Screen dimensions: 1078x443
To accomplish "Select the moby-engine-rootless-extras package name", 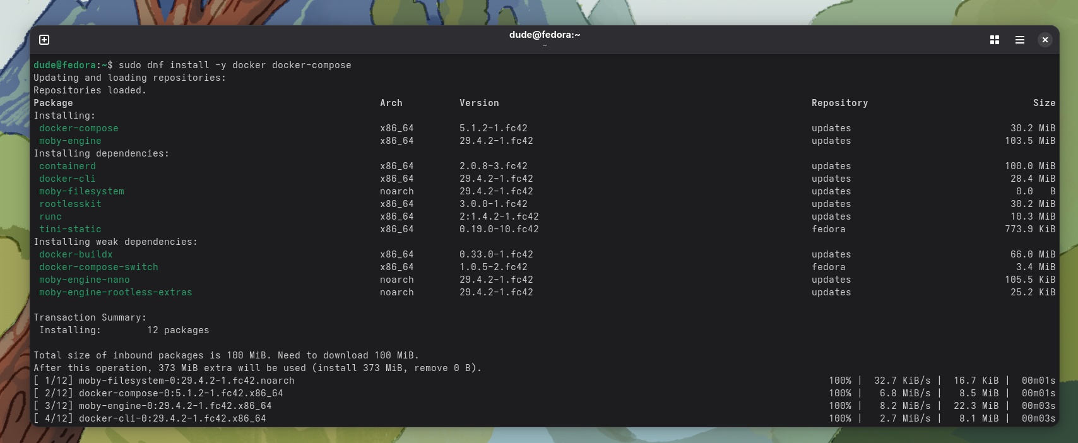I will coord(115,292).
